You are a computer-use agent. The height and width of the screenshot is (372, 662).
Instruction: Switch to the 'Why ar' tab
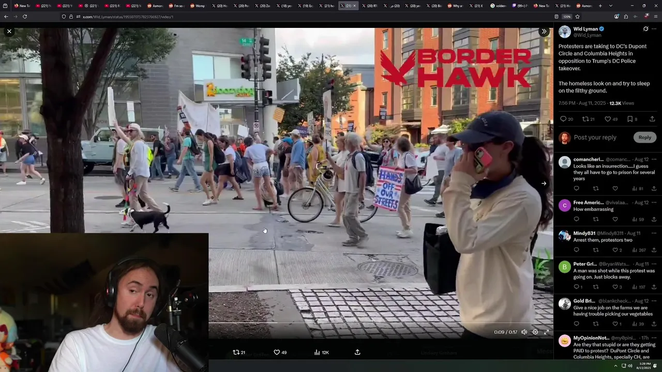tap(455, 6)
